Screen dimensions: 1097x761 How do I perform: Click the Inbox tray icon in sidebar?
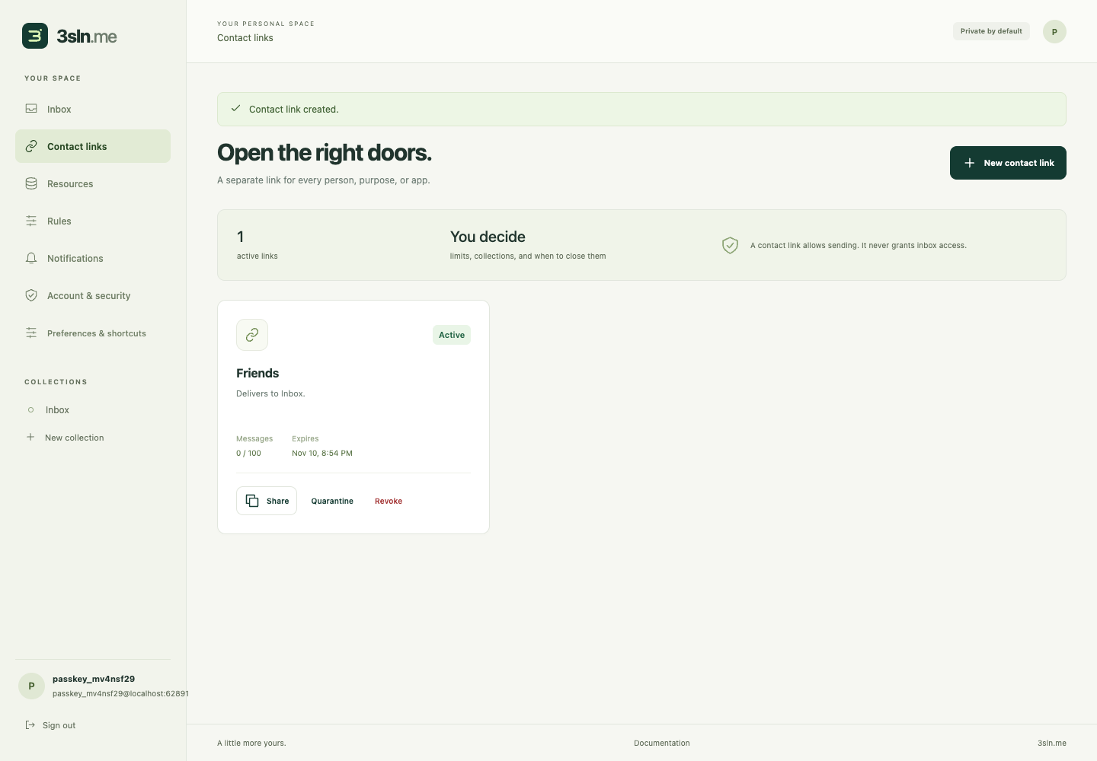tap(31, 109)
